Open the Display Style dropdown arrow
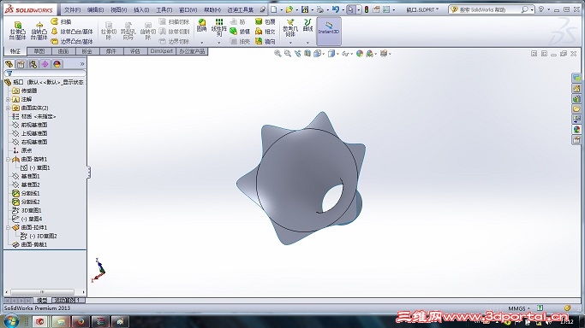The height and width of the screenshot is (328, 585). [x=337, y=54]
